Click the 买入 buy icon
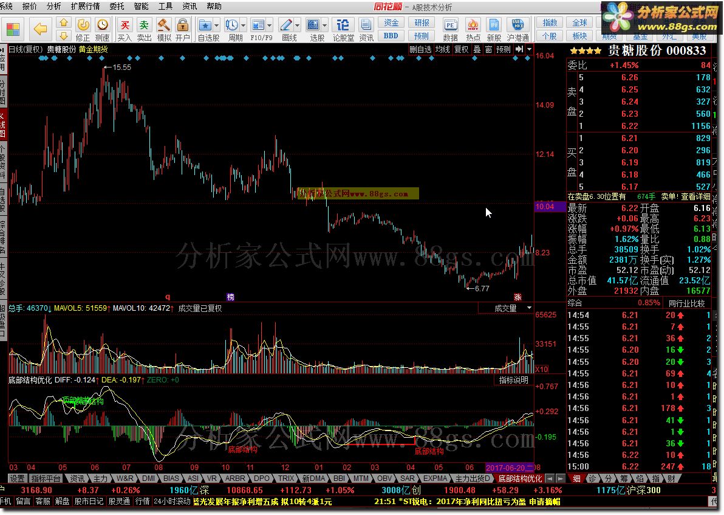The height and width of the screenshot is (515, 724). click(125, 30)
